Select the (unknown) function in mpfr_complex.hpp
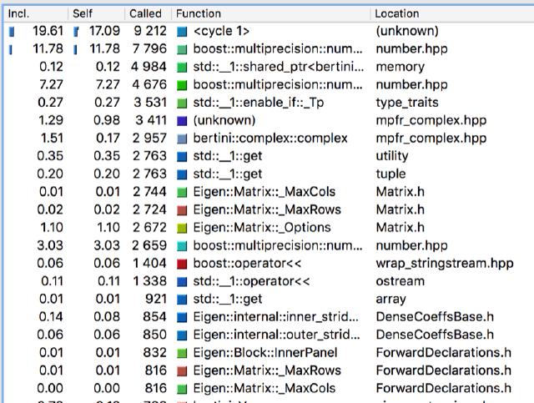Screen dimensions: 534x403 click(224, 120)
